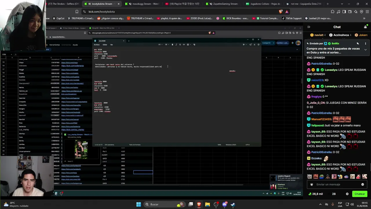Open Brave Shields lion icon
371x209 pixels.
(x=281, y=12)
